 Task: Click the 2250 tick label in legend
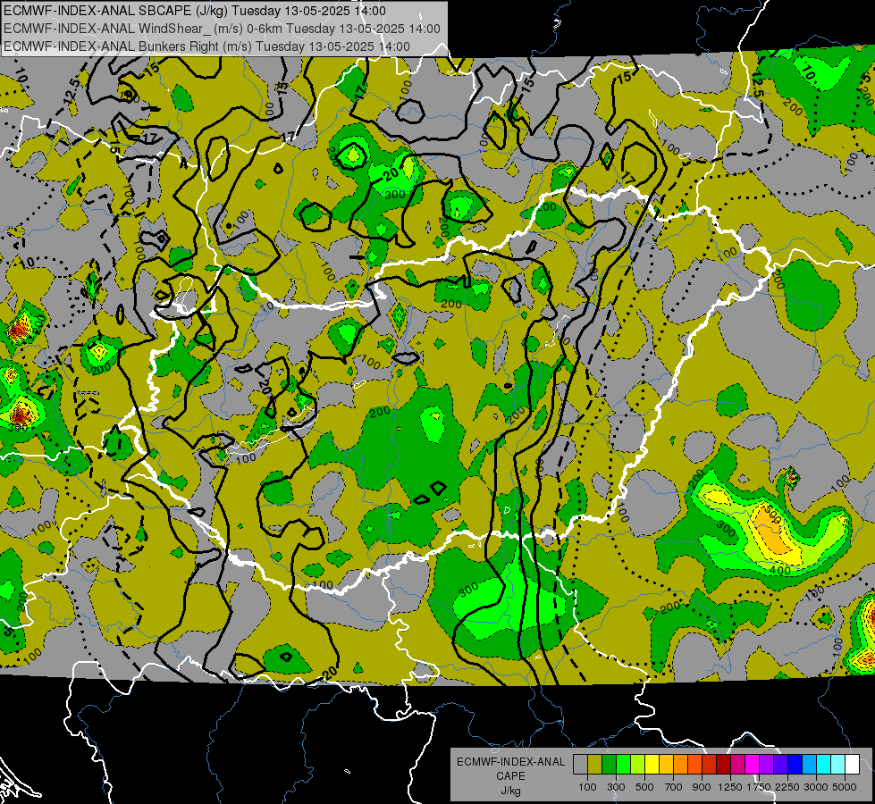pos(787,787)
